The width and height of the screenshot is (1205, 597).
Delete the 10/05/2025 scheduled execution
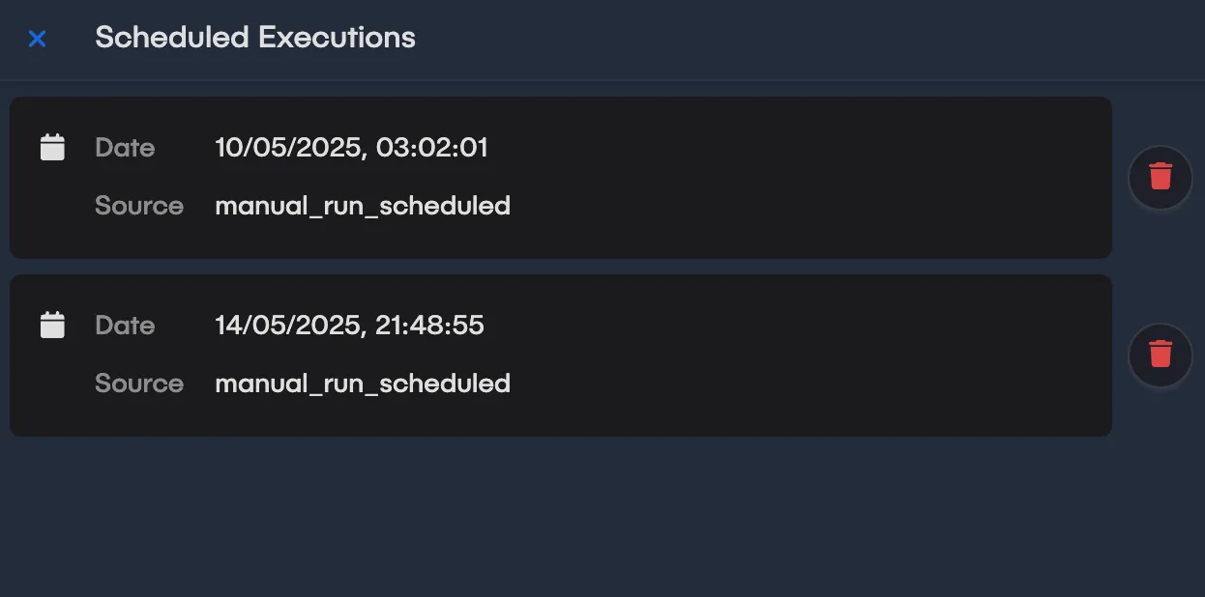(1161, 177)
